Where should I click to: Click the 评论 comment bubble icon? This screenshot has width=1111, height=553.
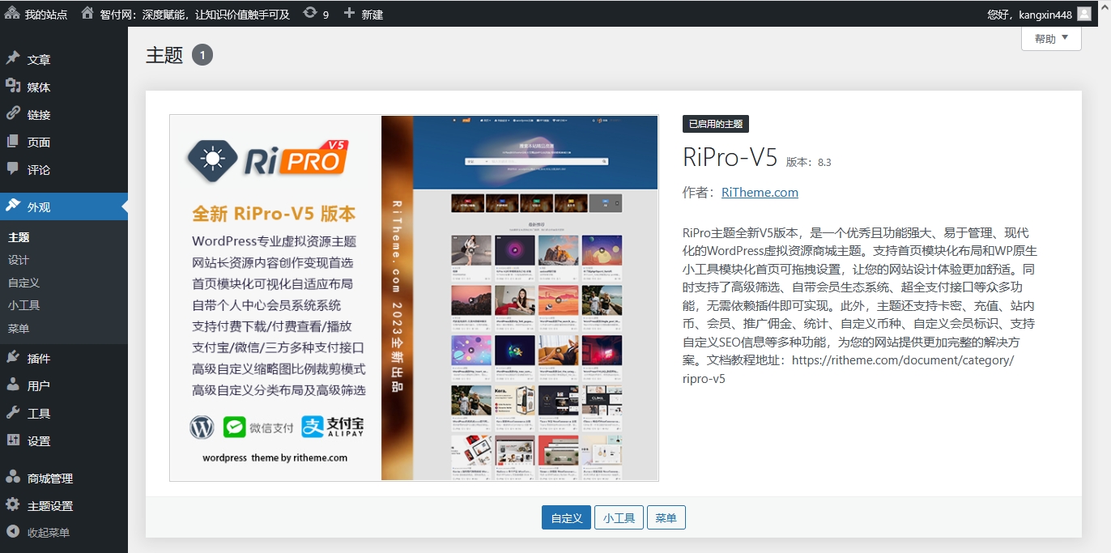click(x=13, y=168)
